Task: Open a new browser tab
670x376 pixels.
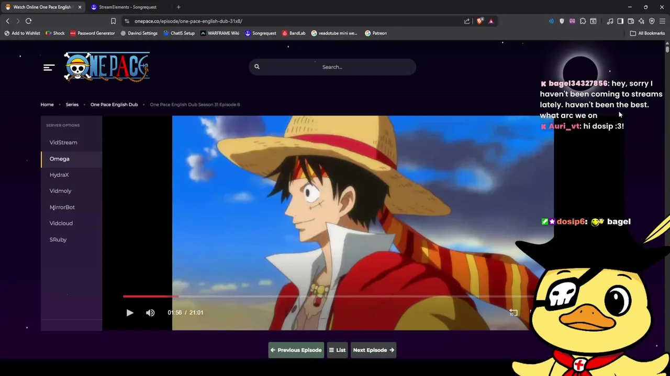Action: click(178, 7)
